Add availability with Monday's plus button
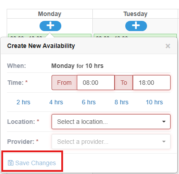 [x=50, y=26]
